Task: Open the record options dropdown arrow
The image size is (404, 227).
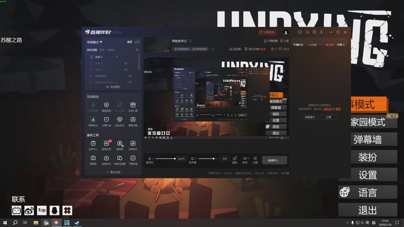Action: (248, 158)
